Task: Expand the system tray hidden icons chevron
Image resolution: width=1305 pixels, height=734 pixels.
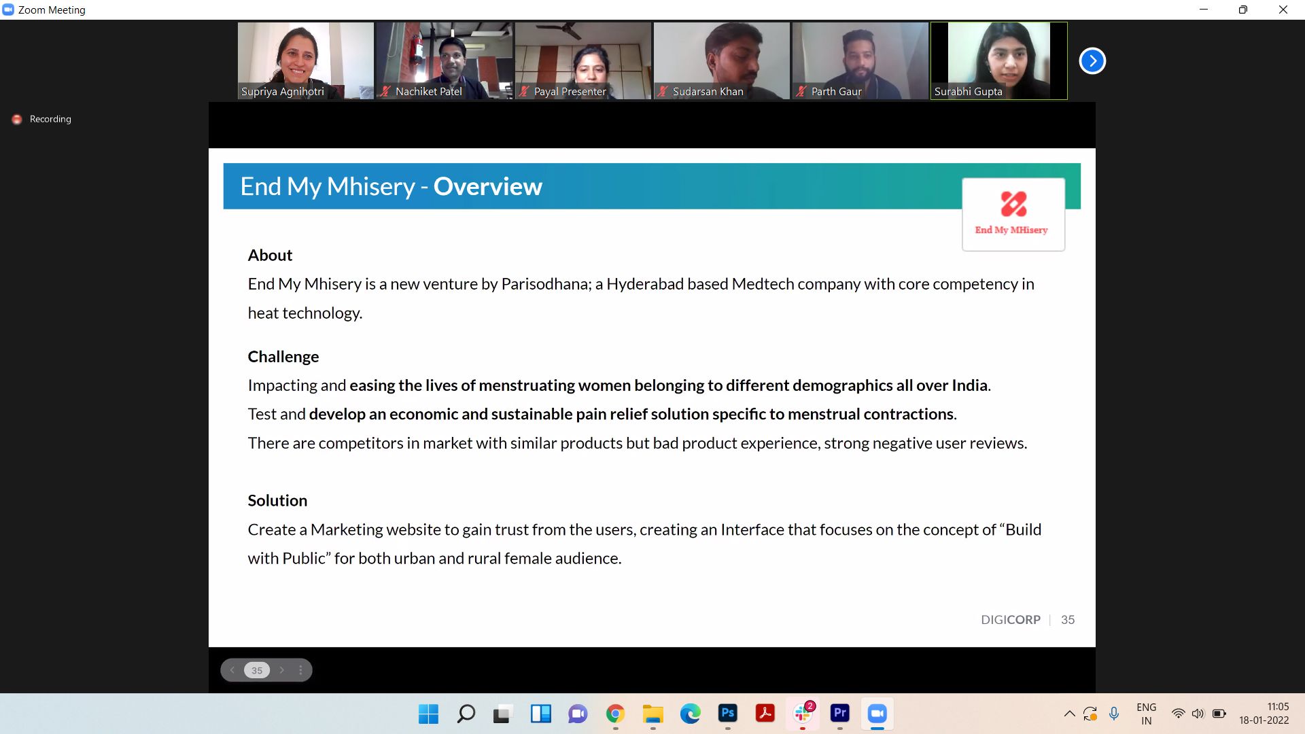Action: (1069, 714)
